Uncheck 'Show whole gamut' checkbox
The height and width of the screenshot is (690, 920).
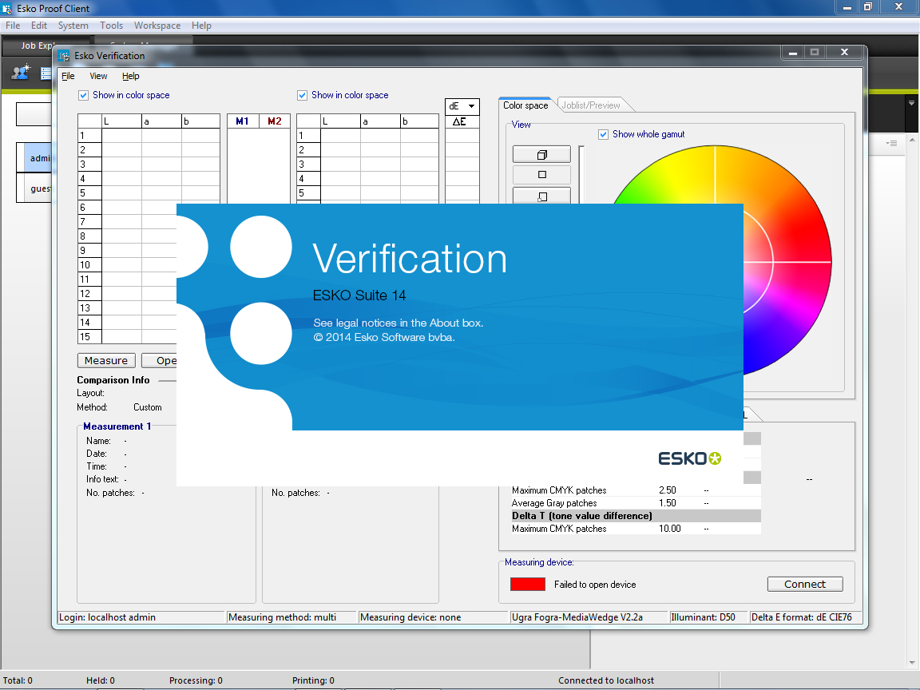click(603, 134)
